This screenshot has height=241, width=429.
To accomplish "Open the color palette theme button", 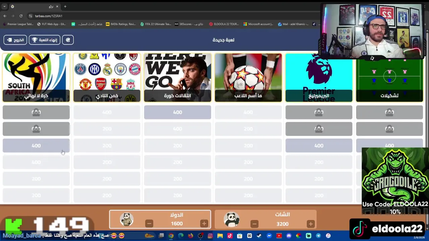I will 68,40.
